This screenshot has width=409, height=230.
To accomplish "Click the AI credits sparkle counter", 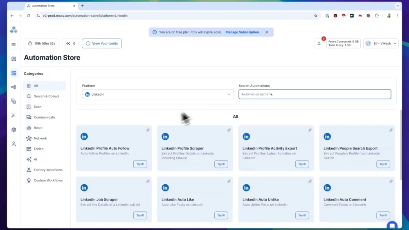I will point(71,43).
